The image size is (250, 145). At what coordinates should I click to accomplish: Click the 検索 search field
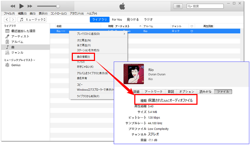click(x=205, y=6)
